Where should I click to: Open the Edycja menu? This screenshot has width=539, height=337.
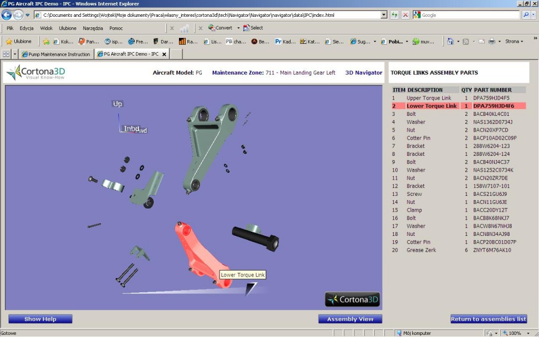[26, 28]
